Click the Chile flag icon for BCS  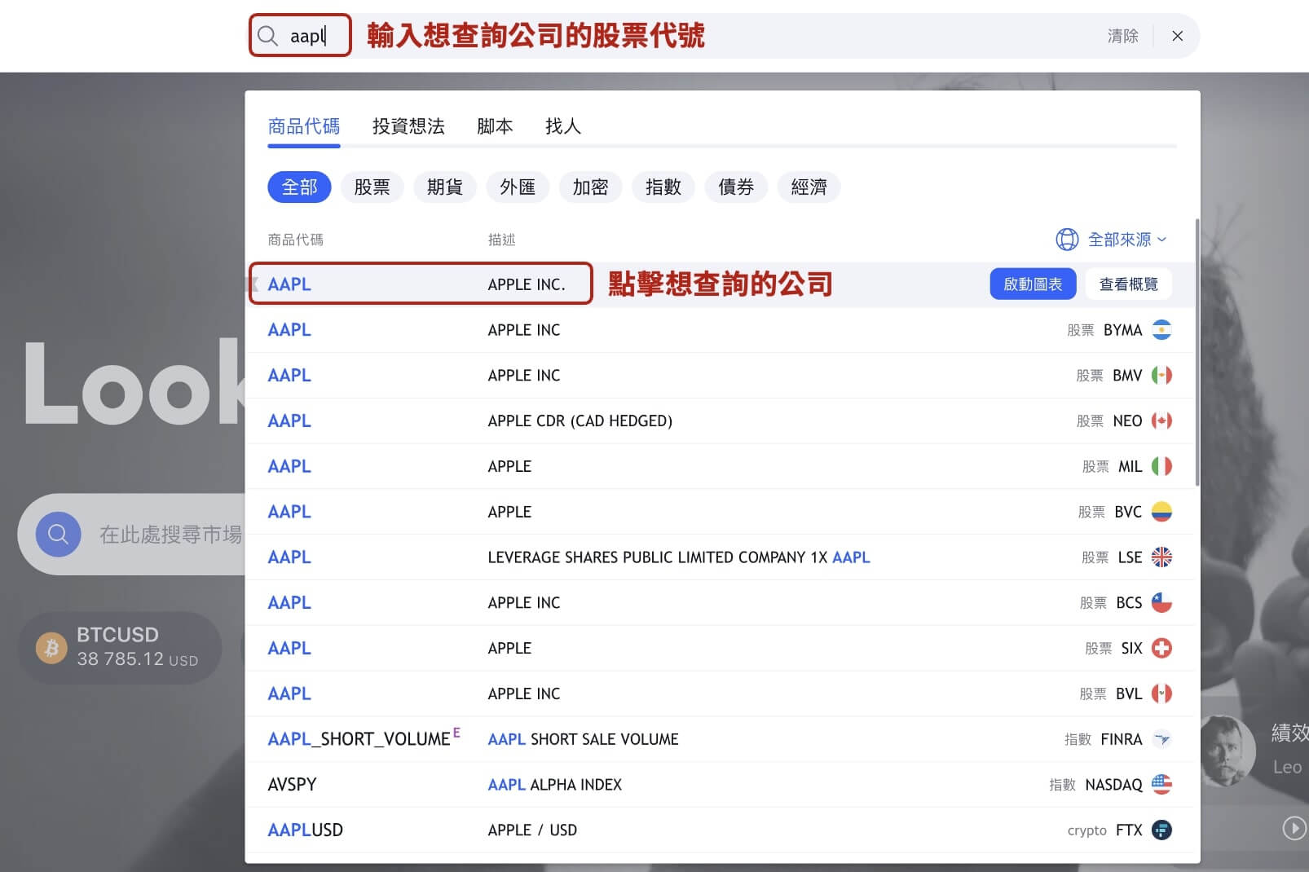pos(1161,603)
